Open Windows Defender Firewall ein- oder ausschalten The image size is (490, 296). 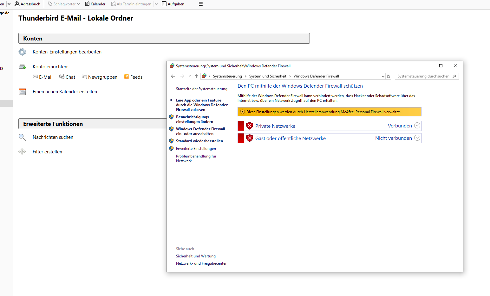[x=200, y=131]
